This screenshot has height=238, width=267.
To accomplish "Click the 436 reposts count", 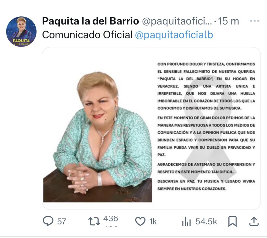I will 111,219.
